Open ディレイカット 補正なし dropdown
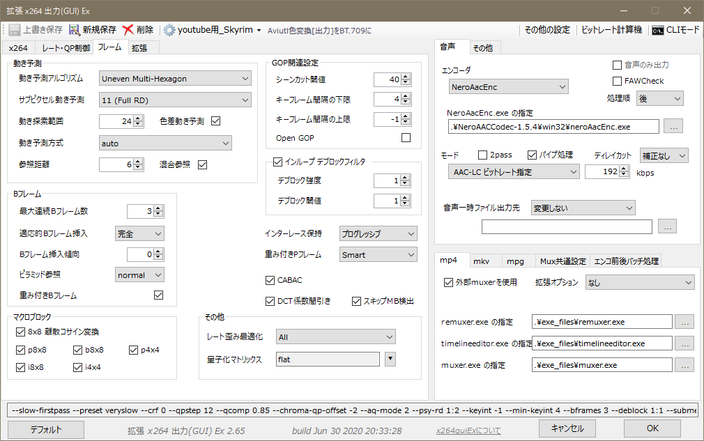This screenshot has height=441, width=704. pyautogui.click(x=664, y=155)
